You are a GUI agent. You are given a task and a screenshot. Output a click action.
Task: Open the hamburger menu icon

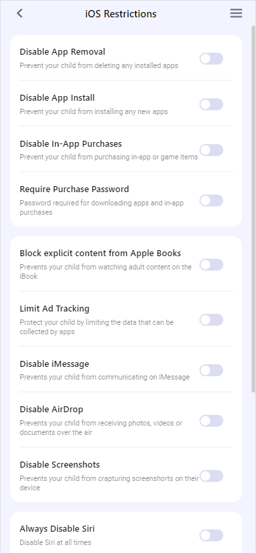pyautogui.click(x=236, y=13)
